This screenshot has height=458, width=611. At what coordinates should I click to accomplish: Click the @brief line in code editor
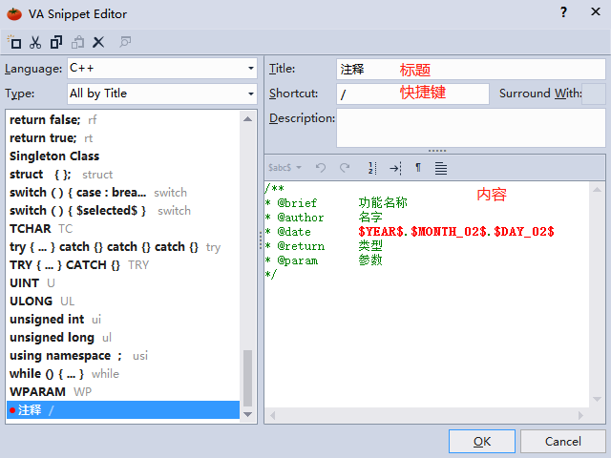(x=336, y=203)
